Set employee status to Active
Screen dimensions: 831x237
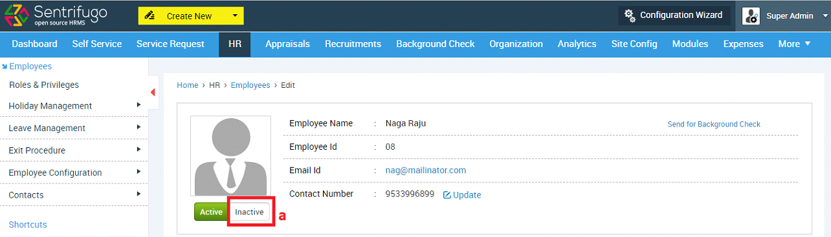tap(210, 212)
